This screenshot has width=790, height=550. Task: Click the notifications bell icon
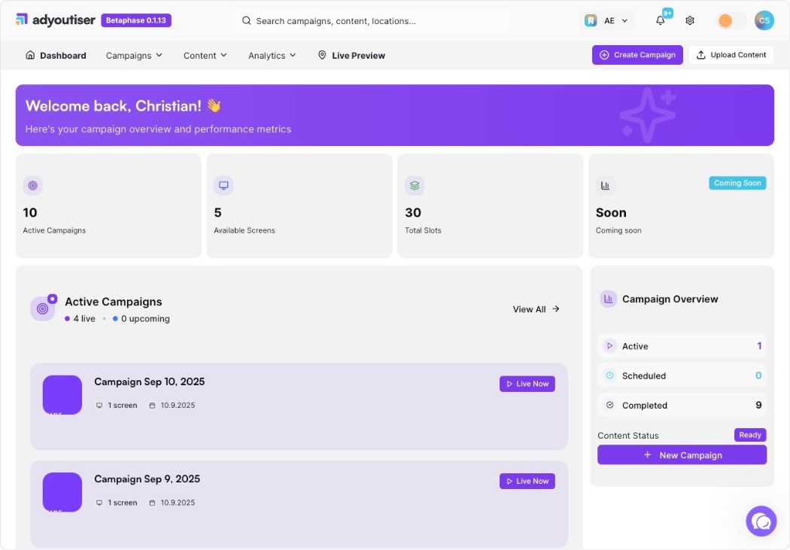click(x=661, y=21)
